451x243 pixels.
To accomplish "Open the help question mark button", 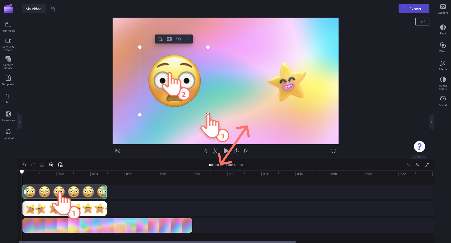I will coord(419,146).
